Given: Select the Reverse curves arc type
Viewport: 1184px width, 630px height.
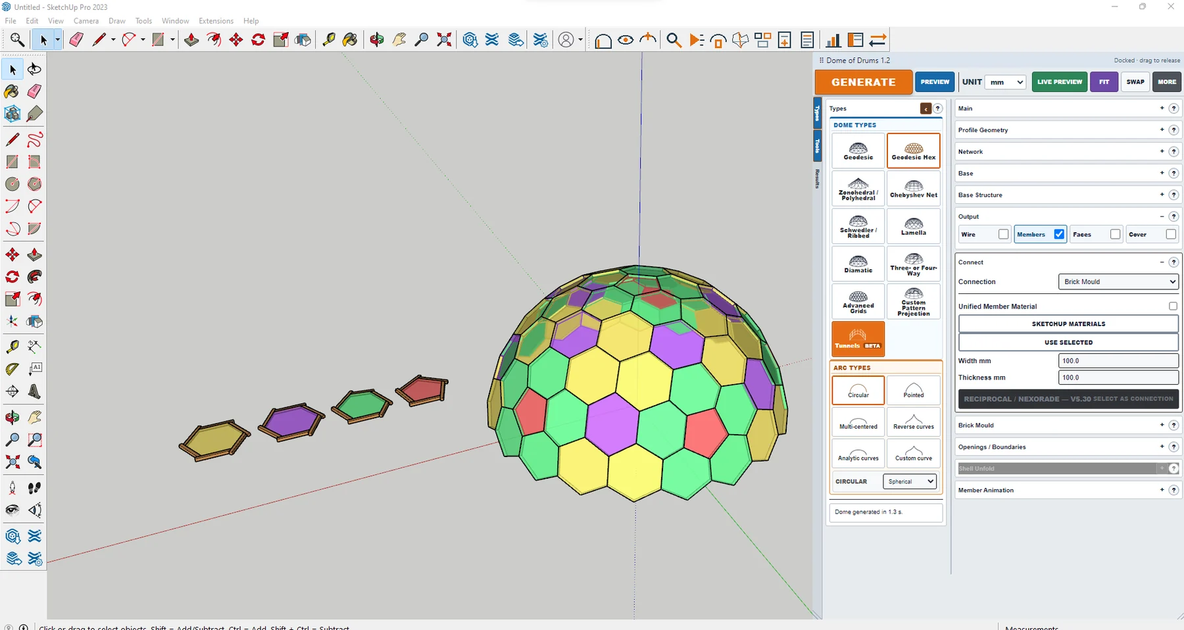Looking at the screenshot, I should coord(914,422).
